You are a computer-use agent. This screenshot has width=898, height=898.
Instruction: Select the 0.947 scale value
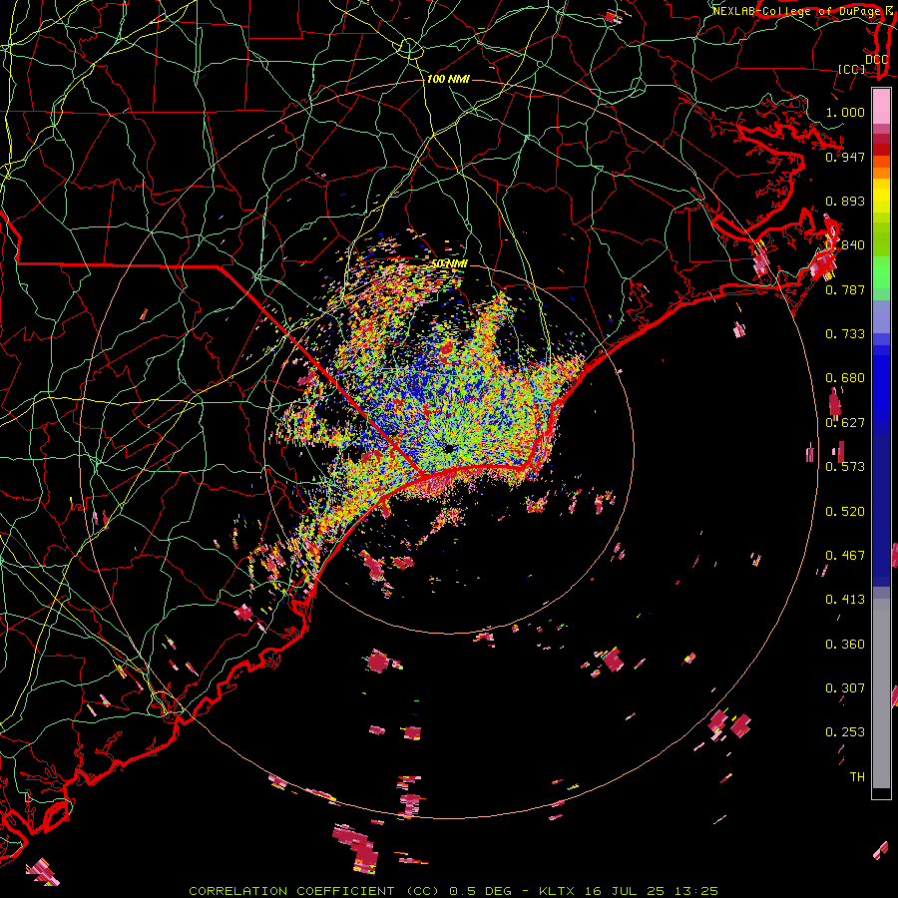845,157
